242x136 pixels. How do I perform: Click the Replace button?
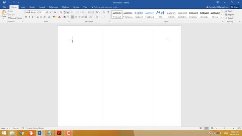tap(230, 15)
